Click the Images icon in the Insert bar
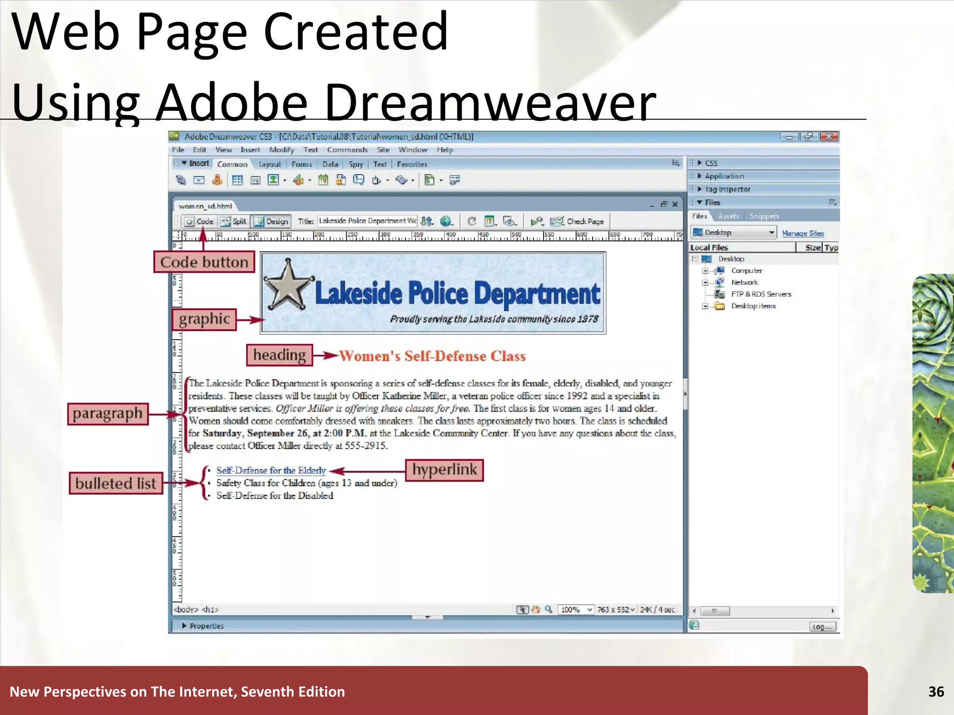Screen dimensions: 954x715 click(273, 180)
